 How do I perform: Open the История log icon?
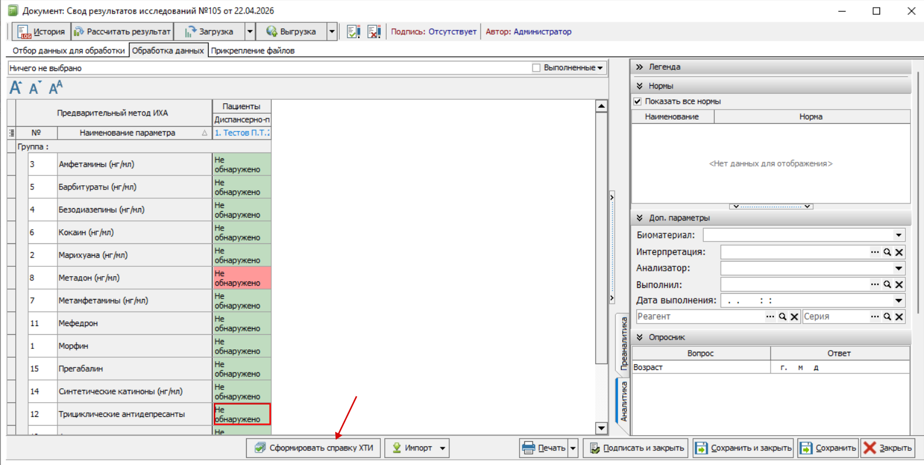(x=23, y=32)
